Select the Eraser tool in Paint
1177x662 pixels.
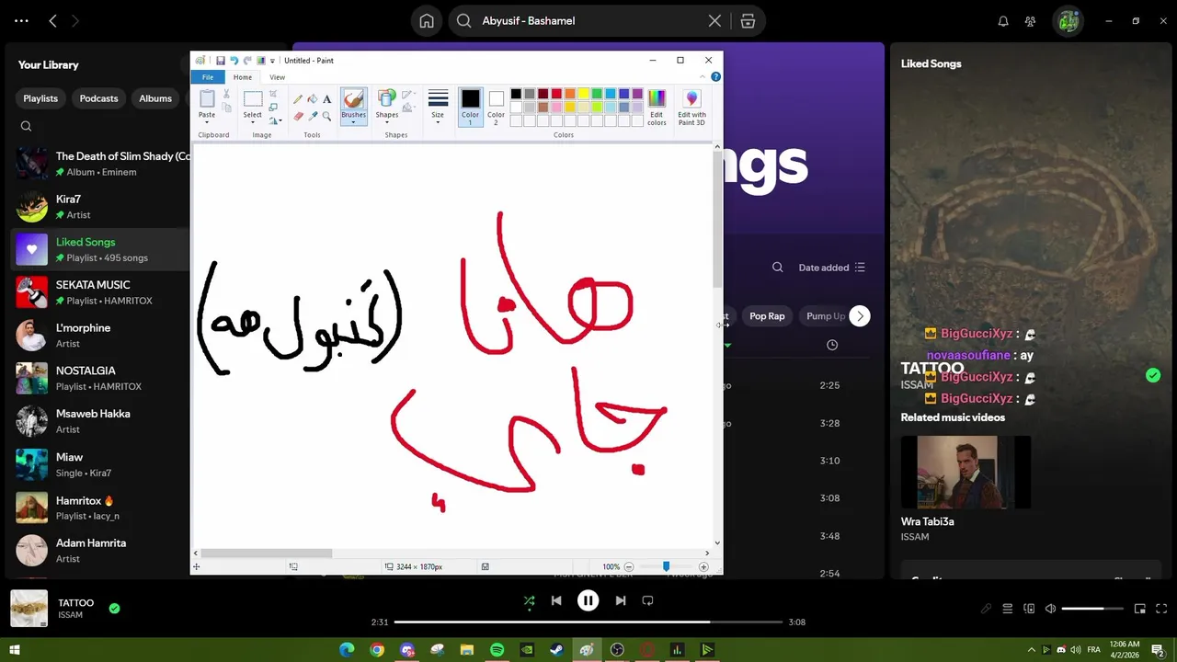[x=298, y=116]
